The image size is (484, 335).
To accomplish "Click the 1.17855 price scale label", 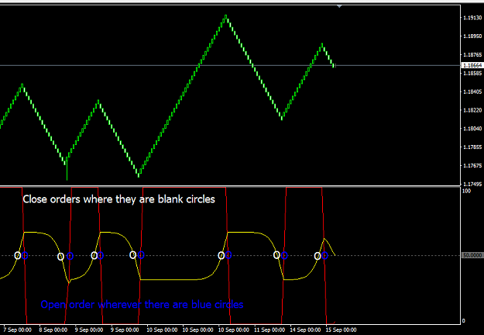I will (472, 147).
